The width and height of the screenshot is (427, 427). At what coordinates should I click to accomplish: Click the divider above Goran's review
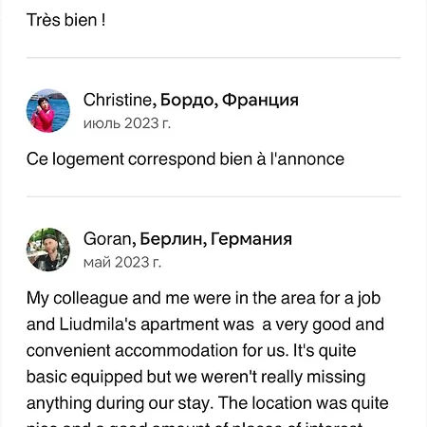[213, 196]
